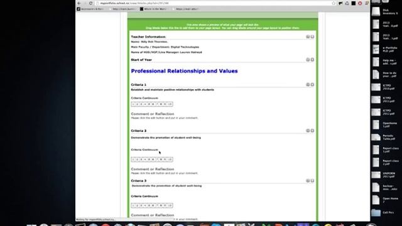Click 'Comment or Reflection' under Criteria 2
The height and width of the screenshot is (226, 402).
tap(153, 169)
